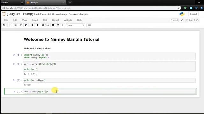Viewport: 204px width, 114px height.
Task: Bookmark page with star icon
Action: (x=178, y=8)
